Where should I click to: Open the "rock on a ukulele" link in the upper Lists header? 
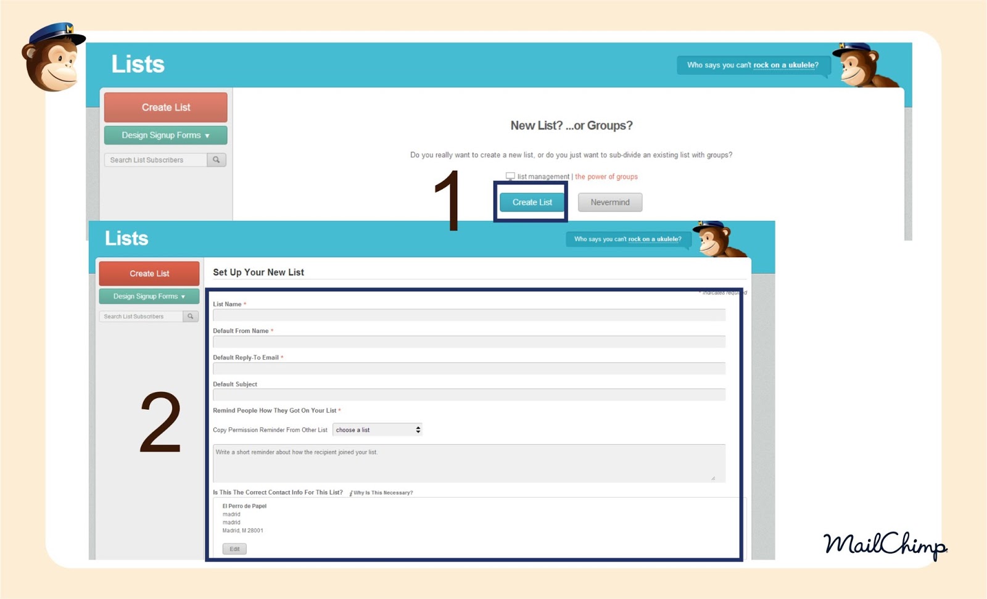click(785, 65)
